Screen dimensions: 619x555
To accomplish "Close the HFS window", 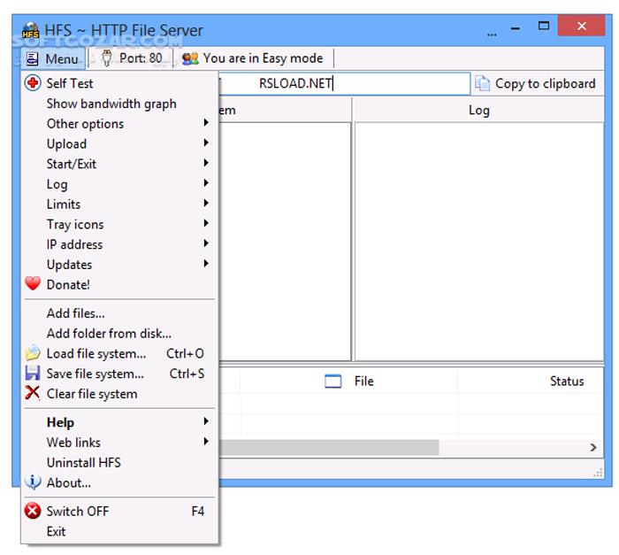I will point(582,26).
